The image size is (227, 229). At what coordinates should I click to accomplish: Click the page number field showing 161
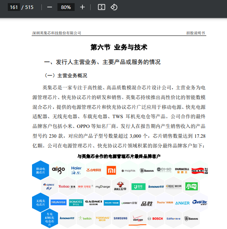pyautogui.click(x=14, y=7)
